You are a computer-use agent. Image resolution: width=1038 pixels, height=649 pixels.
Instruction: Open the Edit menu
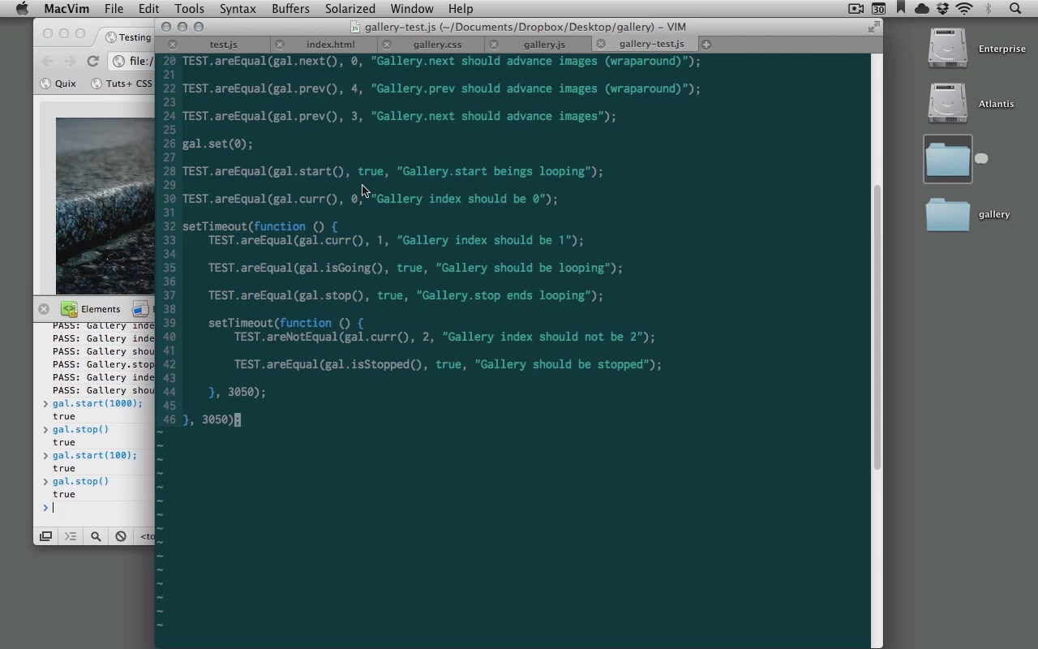(x=148, y=9)
